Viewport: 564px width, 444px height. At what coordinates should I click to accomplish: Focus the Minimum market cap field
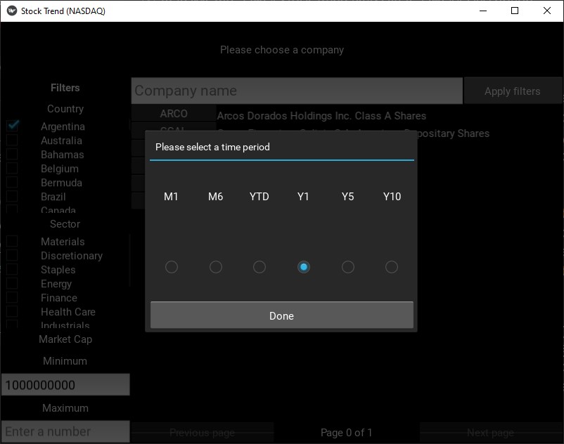65,385
